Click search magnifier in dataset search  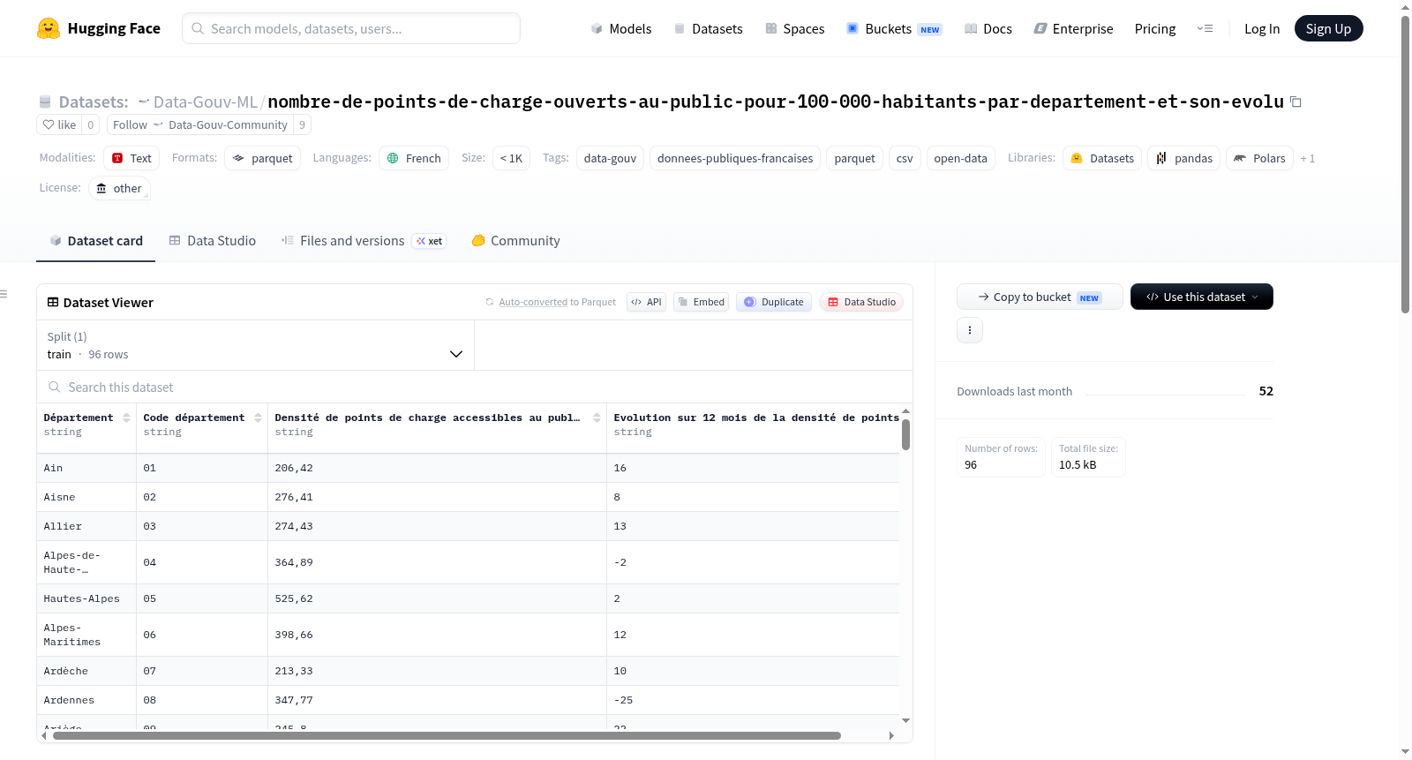click(54, 387)
